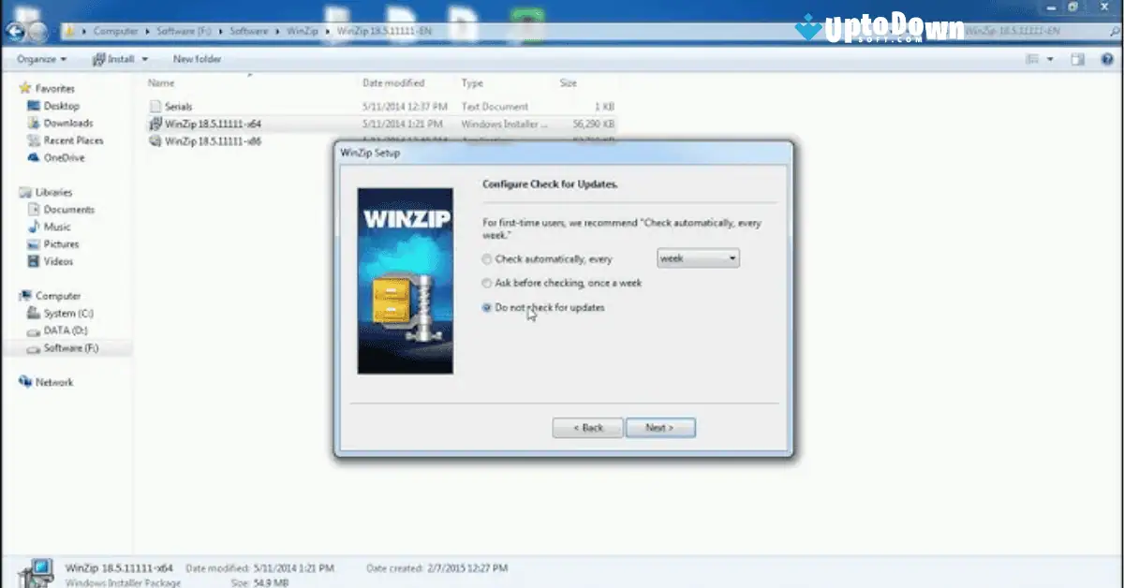Click the Next button in WinZip Setup

[660, 428]
